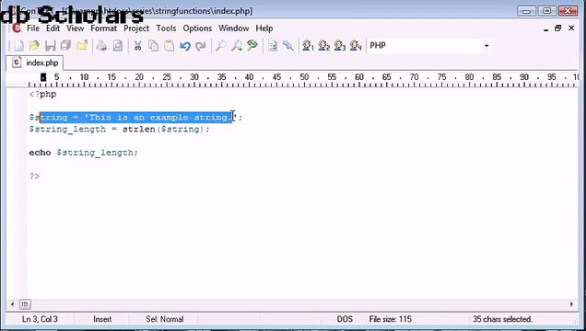Open the Tools menu

pyautogui.click(x=166, y=29)
